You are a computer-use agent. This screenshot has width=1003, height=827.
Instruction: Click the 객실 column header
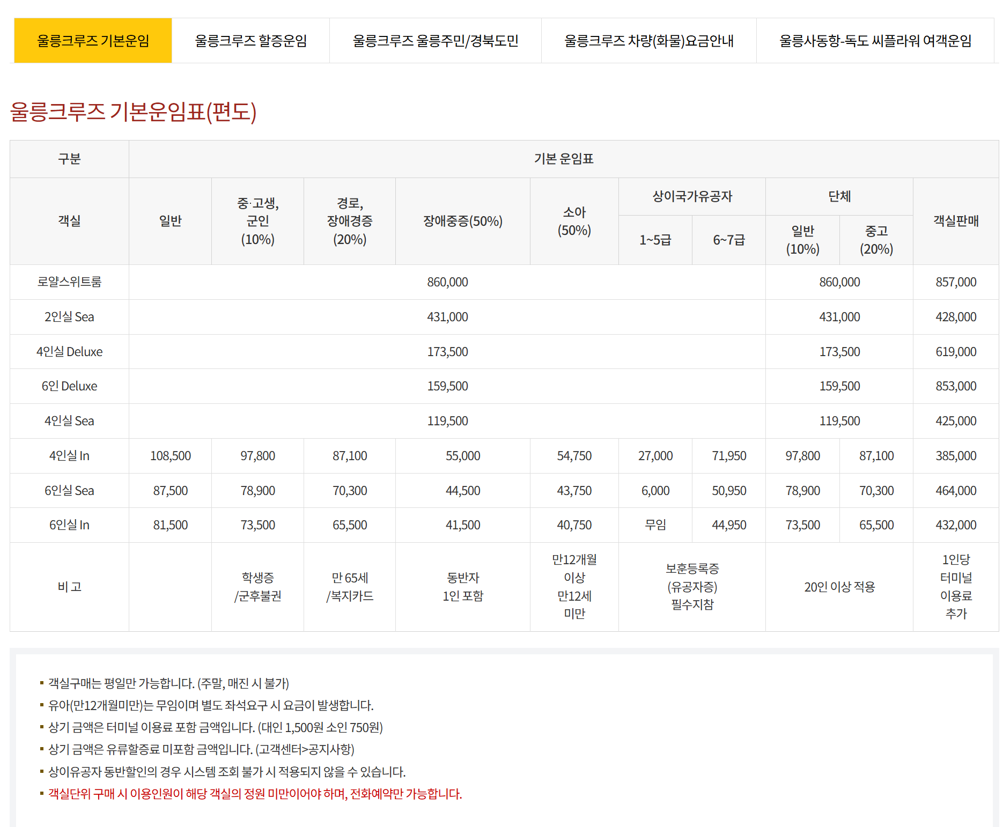tap(69, 221)
